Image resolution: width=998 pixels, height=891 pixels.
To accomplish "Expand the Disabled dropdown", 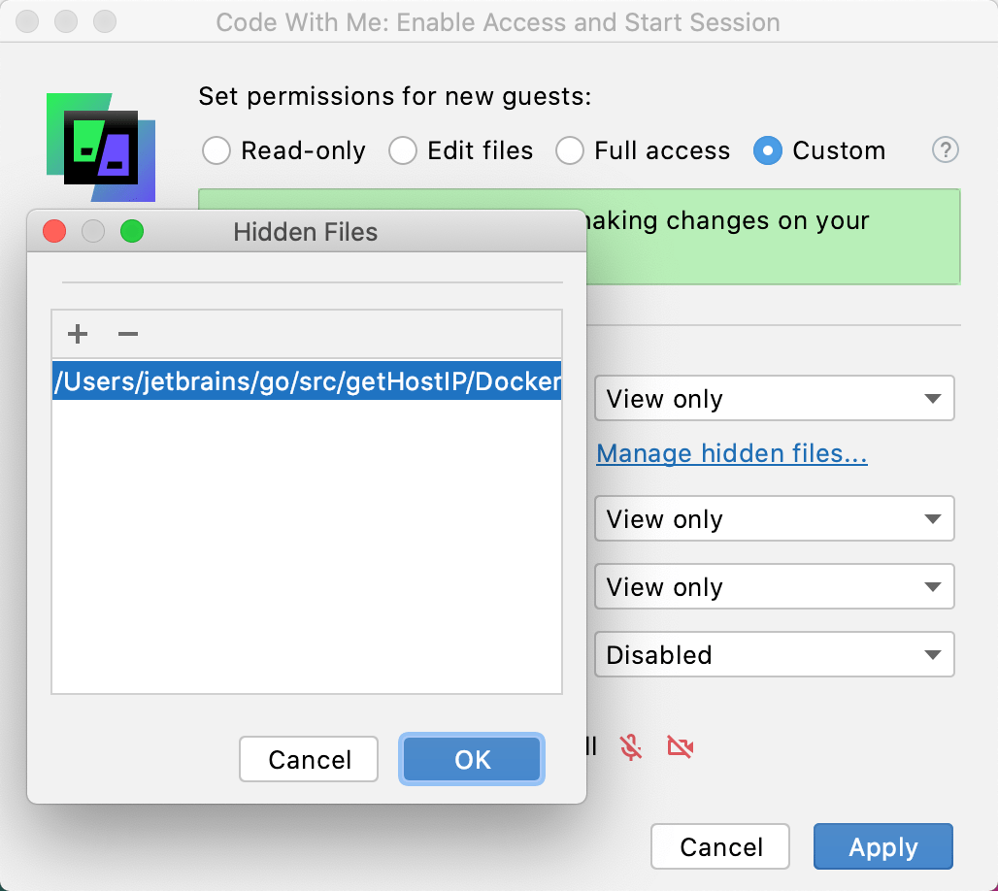I will pos(774,654).
